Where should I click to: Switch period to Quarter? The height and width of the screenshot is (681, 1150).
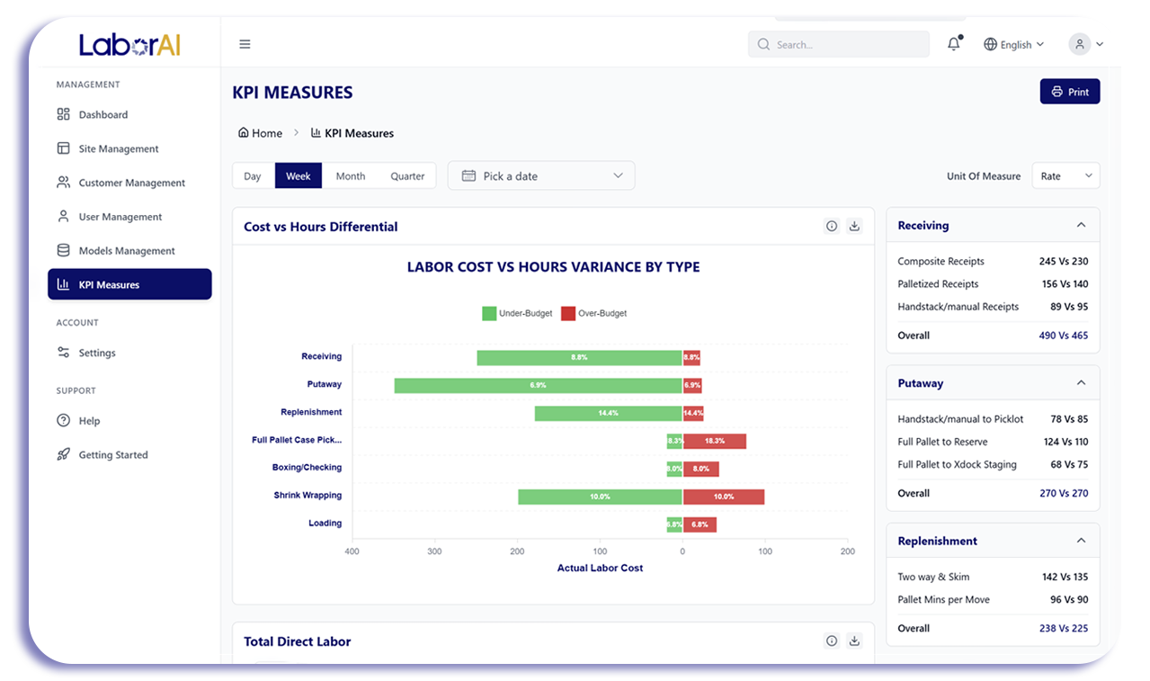click(x=407, y=176)
